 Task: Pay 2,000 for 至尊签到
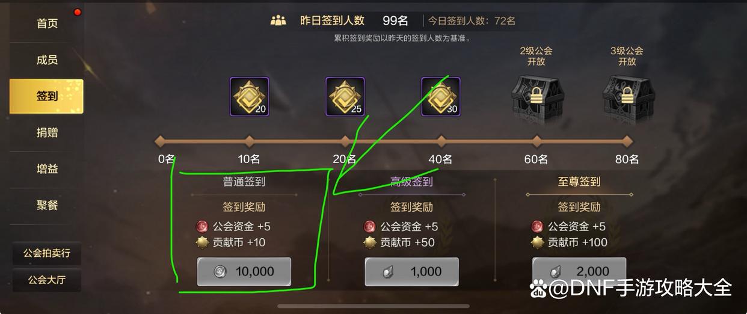(x=579, y=272)
